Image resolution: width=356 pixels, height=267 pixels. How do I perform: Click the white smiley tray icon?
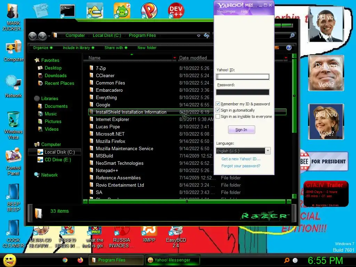coord(295,260)
